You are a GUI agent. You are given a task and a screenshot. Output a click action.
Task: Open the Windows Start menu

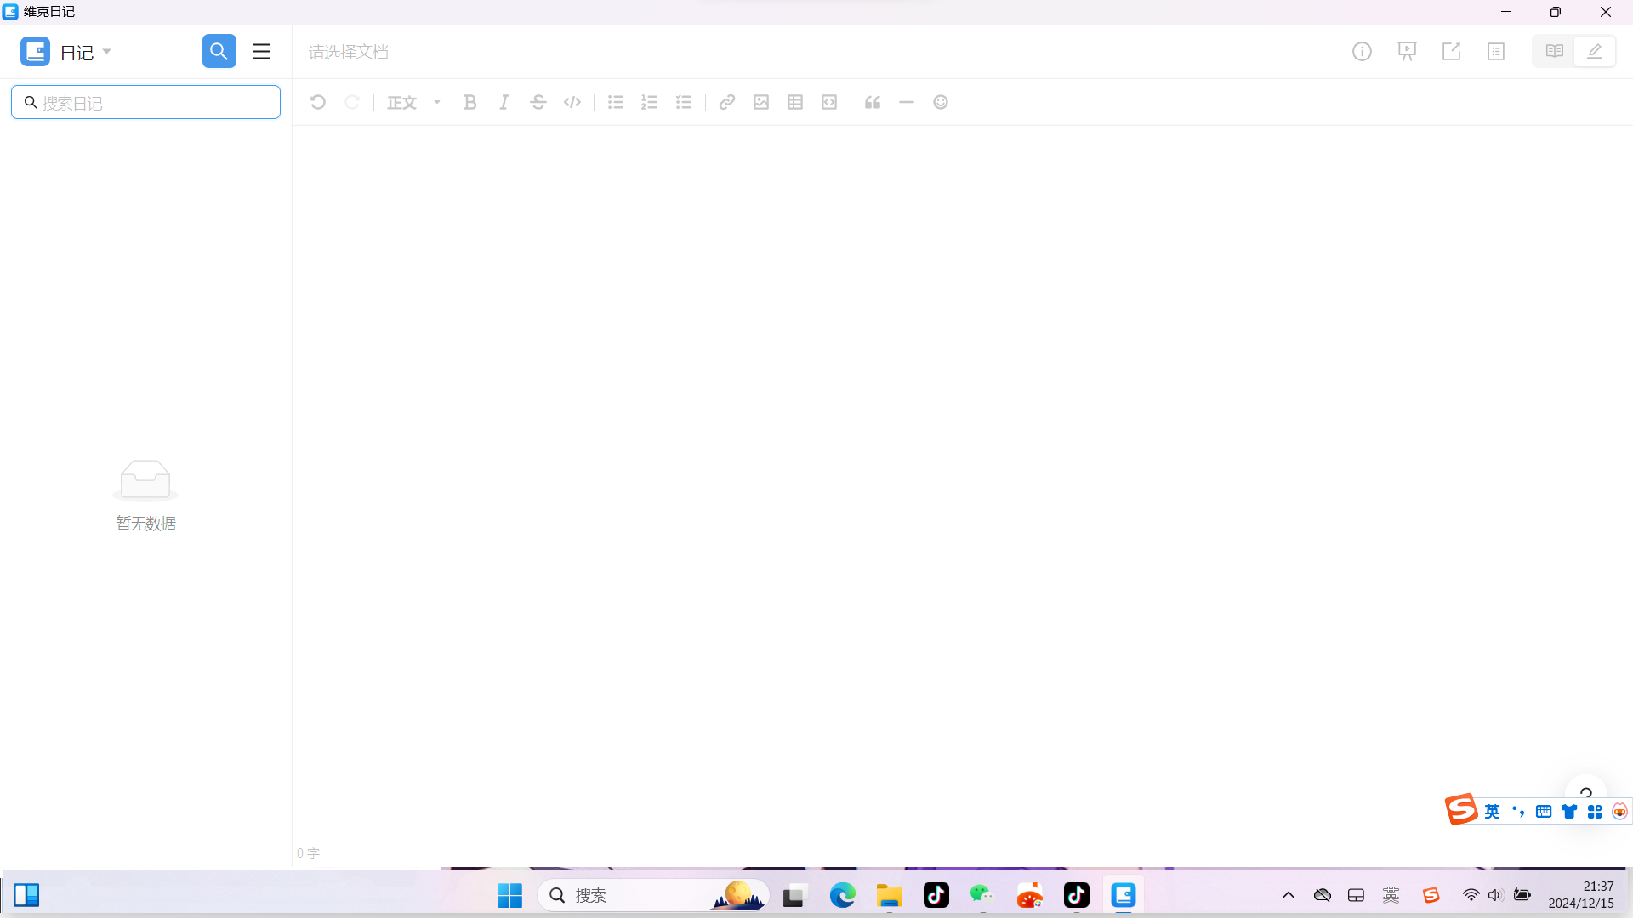tap(509, 895)
